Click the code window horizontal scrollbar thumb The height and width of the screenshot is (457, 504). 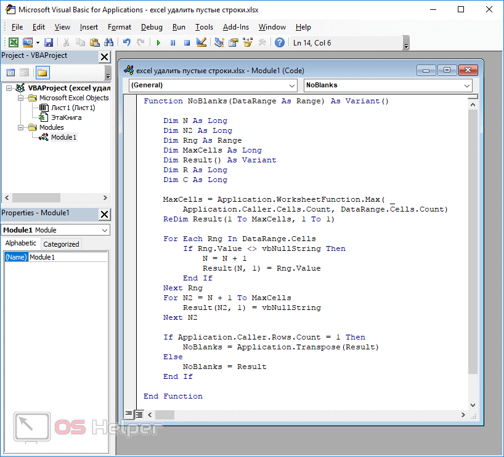pyautogui.click(x=164, y=414)
